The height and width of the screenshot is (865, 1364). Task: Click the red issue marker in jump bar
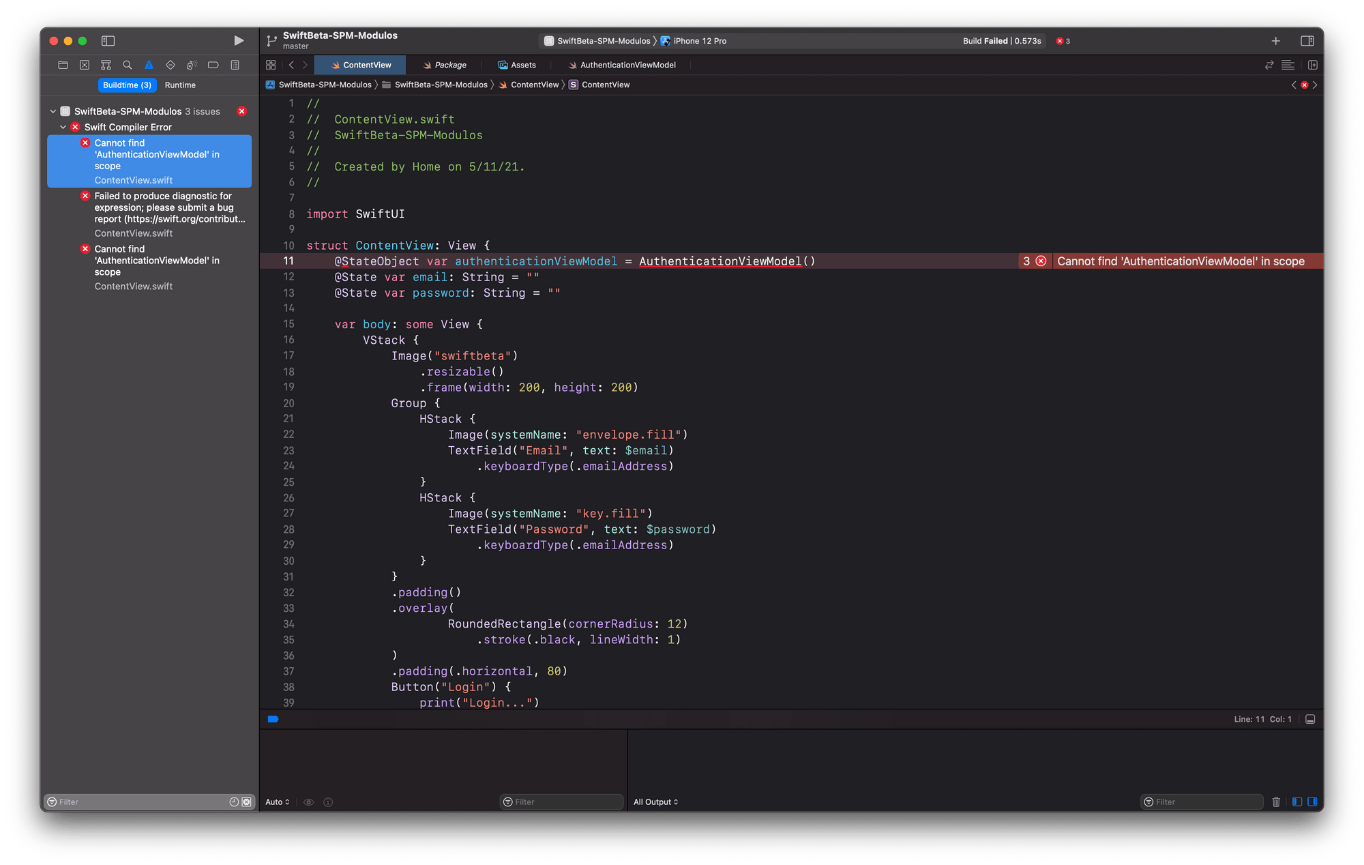tap(1304, 85)
